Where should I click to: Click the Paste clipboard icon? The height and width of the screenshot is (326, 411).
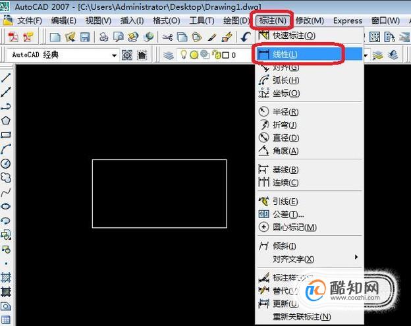pyautogui.click(x=196, y=38)
